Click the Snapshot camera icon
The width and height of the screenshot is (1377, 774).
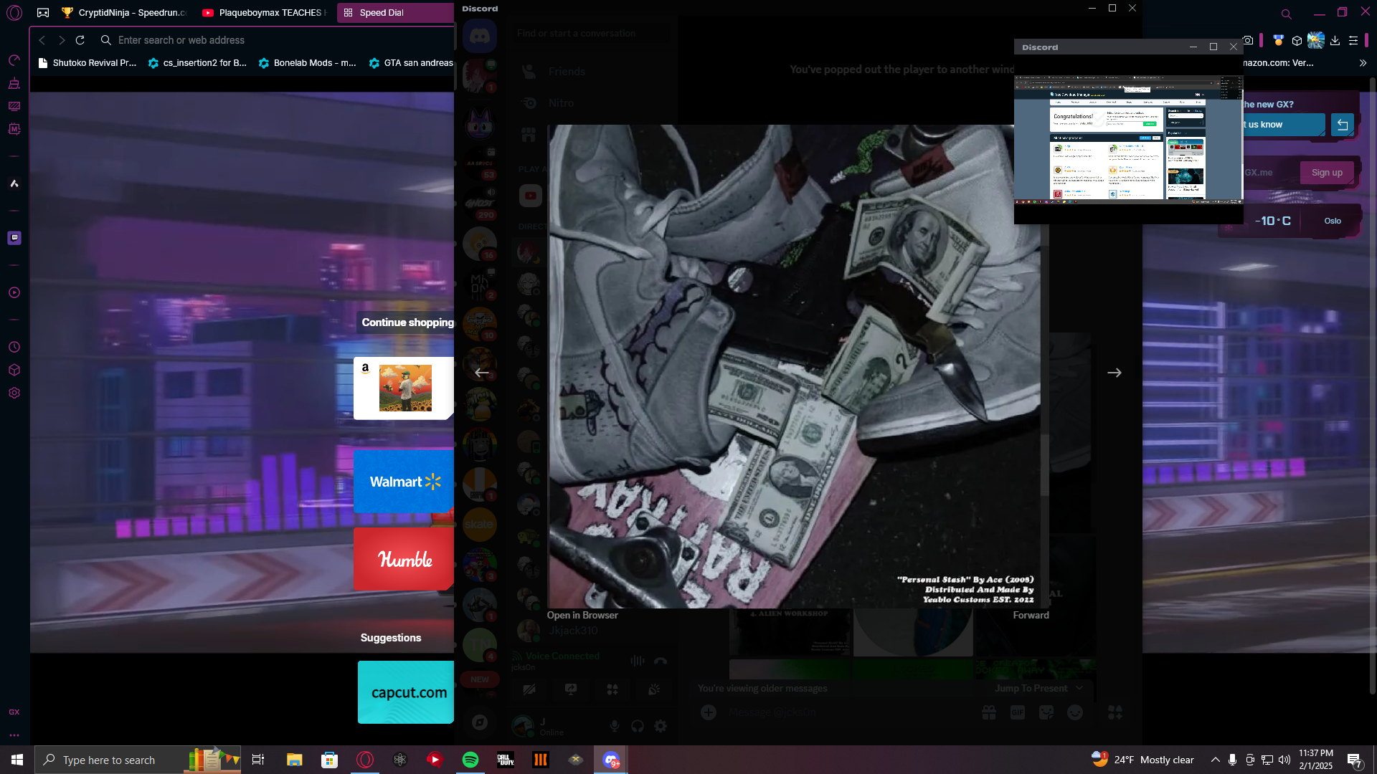(1249, 41)
